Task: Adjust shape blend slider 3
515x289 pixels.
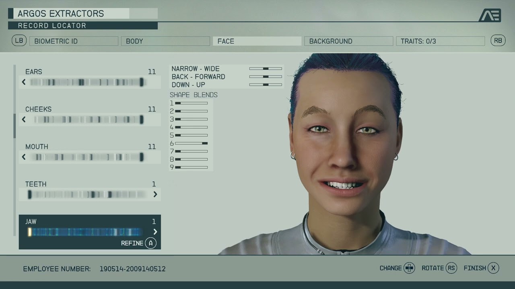Action: tap(191, 119)
